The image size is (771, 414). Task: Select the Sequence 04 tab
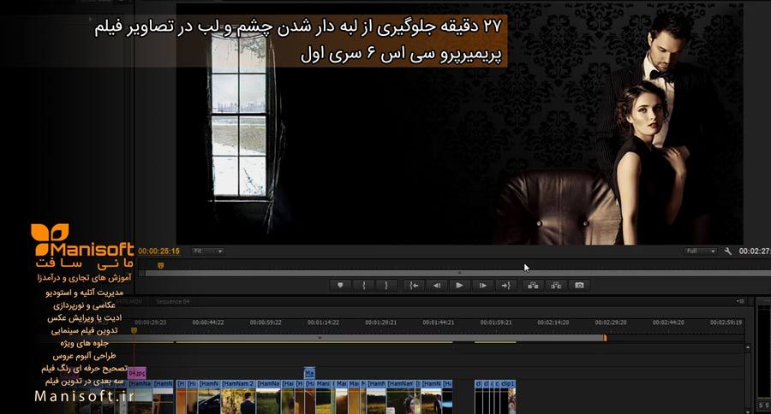coord(172,302)
